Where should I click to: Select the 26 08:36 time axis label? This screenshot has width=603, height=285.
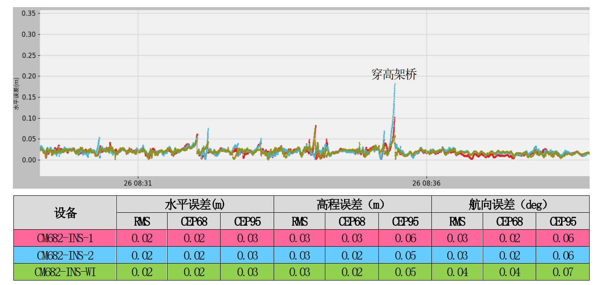click(427, 183)
